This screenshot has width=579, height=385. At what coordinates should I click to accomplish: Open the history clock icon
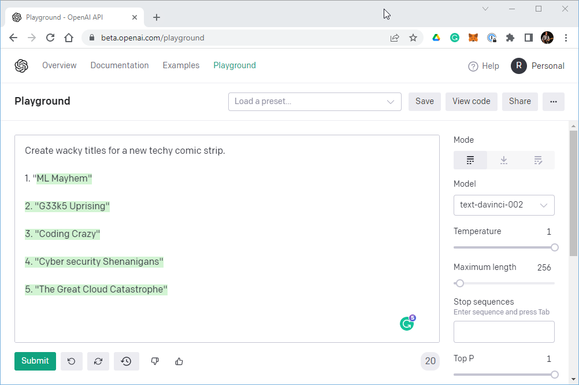[x=127, y=361]
